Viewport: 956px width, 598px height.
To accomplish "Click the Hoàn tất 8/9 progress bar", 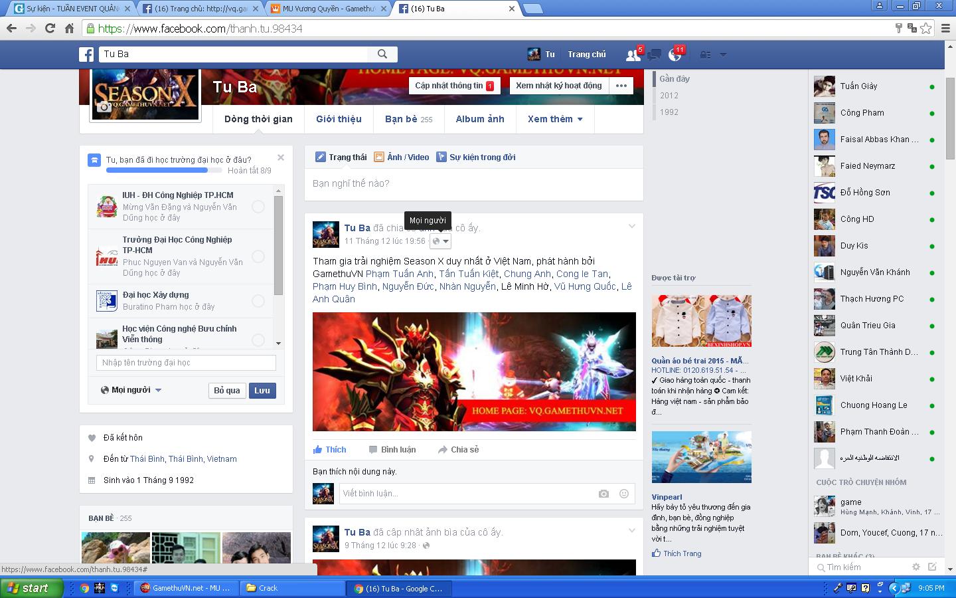I will (163, 170).
